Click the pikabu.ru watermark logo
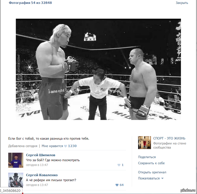Screen dimensions: 197x194 click(x=188, y=190)
